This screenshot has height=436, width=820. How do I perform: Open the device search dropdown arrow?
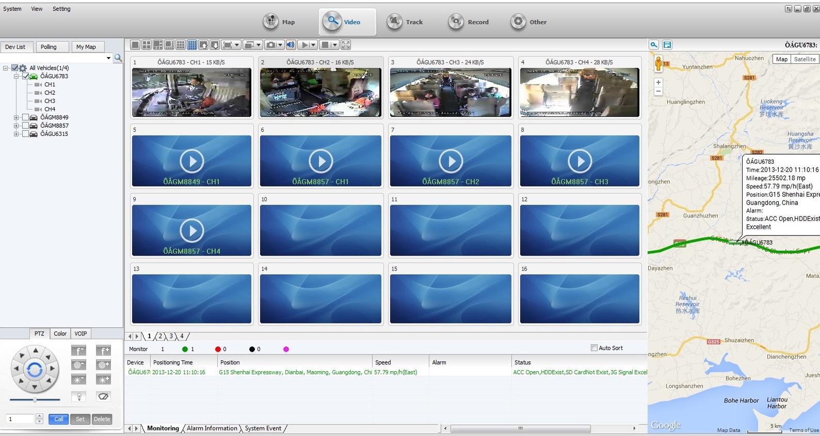tap(108, 58)
